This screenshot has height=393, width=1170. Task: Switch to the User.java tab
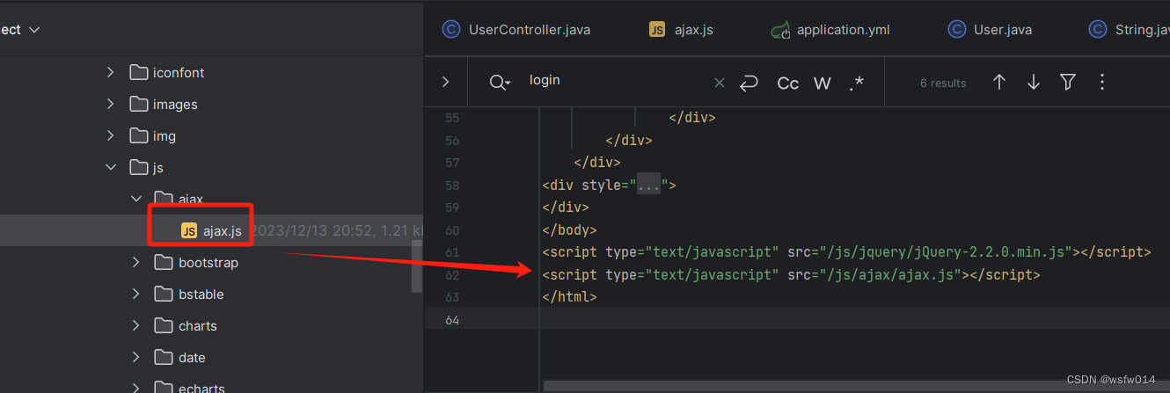click(991, 29)
